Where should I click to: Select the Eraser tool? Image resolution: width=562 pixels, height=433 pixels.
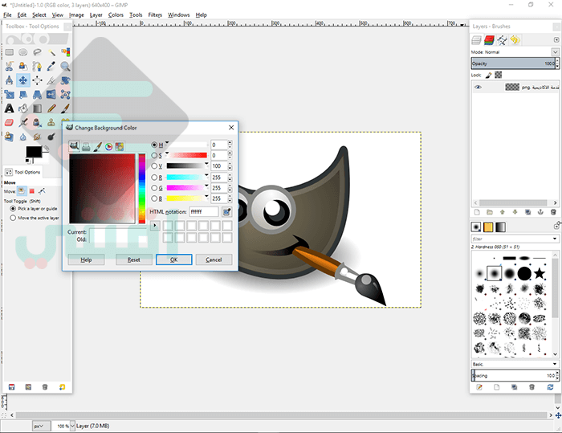(10, 123)
